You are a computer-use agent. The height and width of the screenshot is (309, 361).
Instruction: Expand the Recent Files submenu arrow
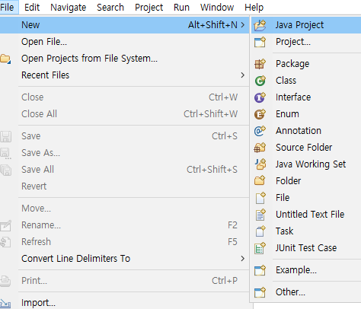point(243,75)
